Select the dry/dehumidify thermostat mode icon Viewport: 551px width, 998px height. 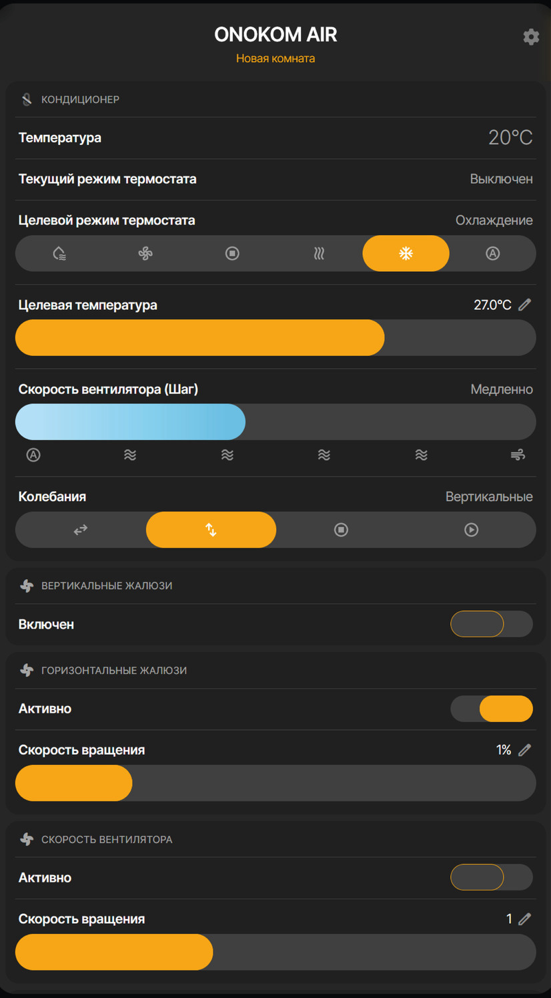pyautogui.click(x=59, y=253)
